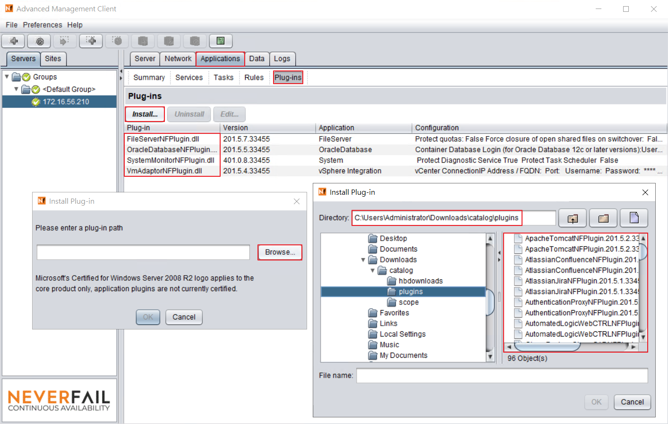This screenshot has width=668, height=424.
Task: Click the Version column header
Action: click(x=268, y=128)
